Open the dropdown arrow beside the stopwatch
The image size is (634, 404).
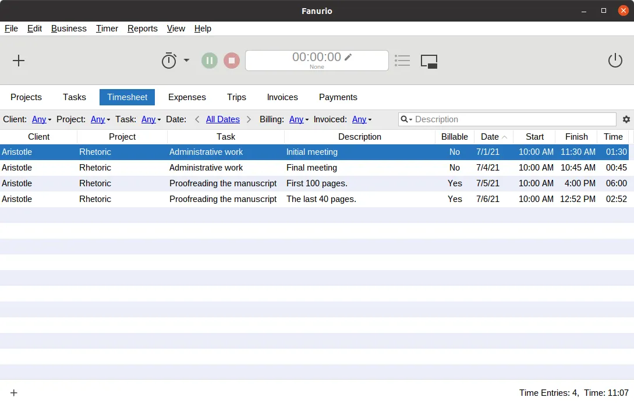point(186,61)
